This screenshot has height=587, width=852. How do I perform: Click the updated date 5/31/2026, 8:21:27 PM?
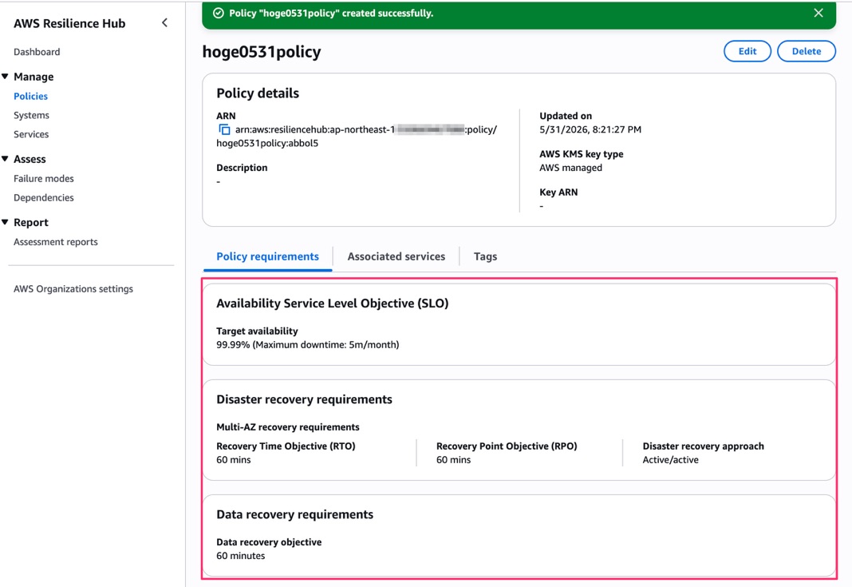pos(590,129)
